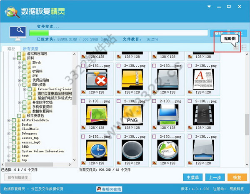This screenshot has height=194, width=250.
Task: Select folder icon beside eassos_tmp0
Action: (19, 142)
